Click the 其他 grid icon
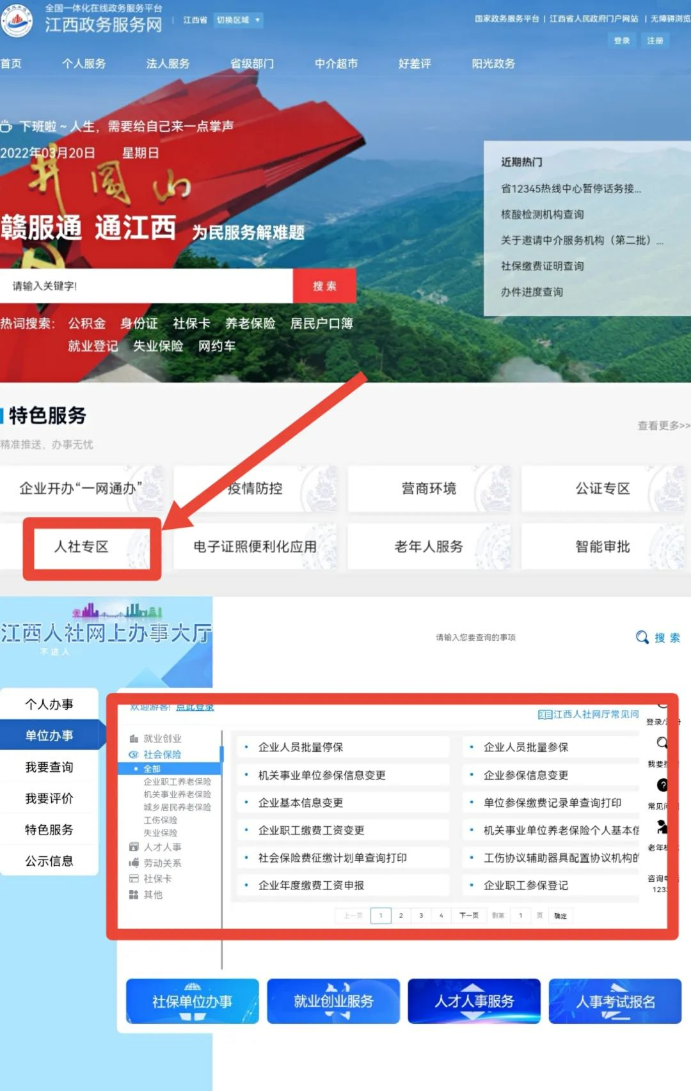The image size is (691, 1091). pyautogui.click(x=134, y=895)
